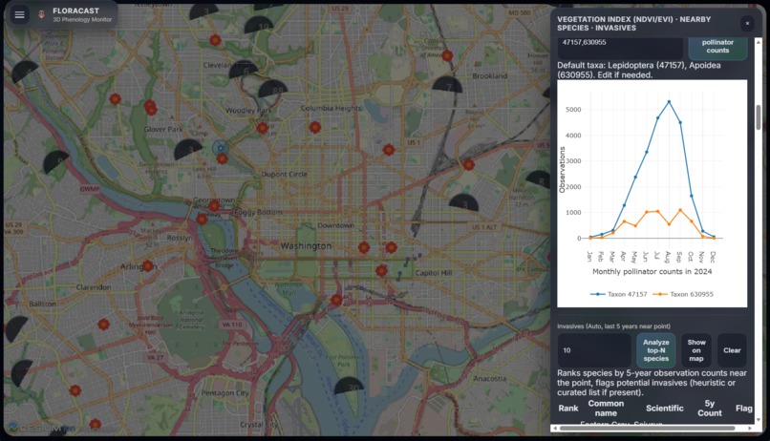
Task: Click the red flower marker above the Cleveland Park label
Action: click(215, 40)
